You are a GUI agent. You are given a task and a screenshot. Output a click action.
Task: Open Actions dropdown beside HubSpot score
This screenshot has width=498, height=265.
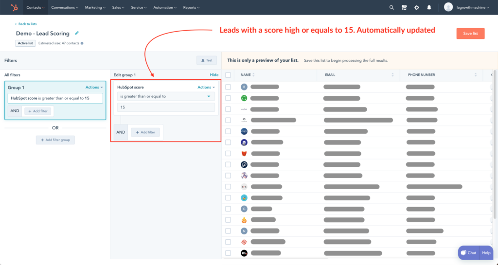coord(206,88)
